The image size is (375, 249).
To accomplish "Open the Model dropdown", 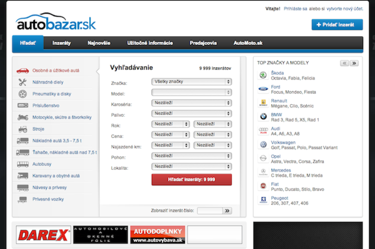I will [x=192, y=92].
